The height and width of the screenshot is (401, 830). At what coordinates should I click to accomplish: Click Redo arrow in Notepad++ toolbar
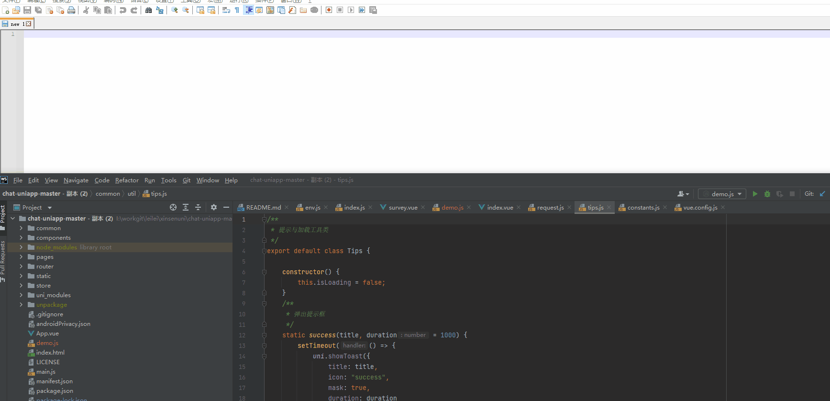134,10
